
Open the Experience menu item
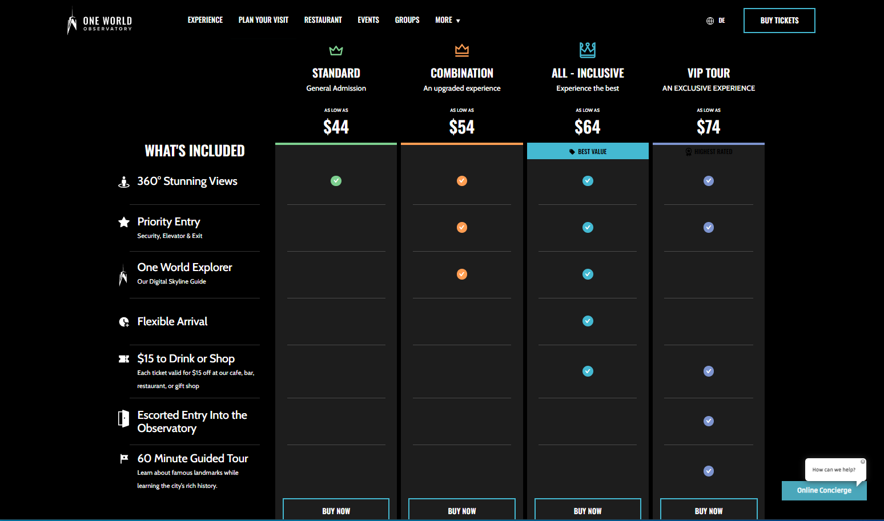pyautogui.click(x=205, y=20)
